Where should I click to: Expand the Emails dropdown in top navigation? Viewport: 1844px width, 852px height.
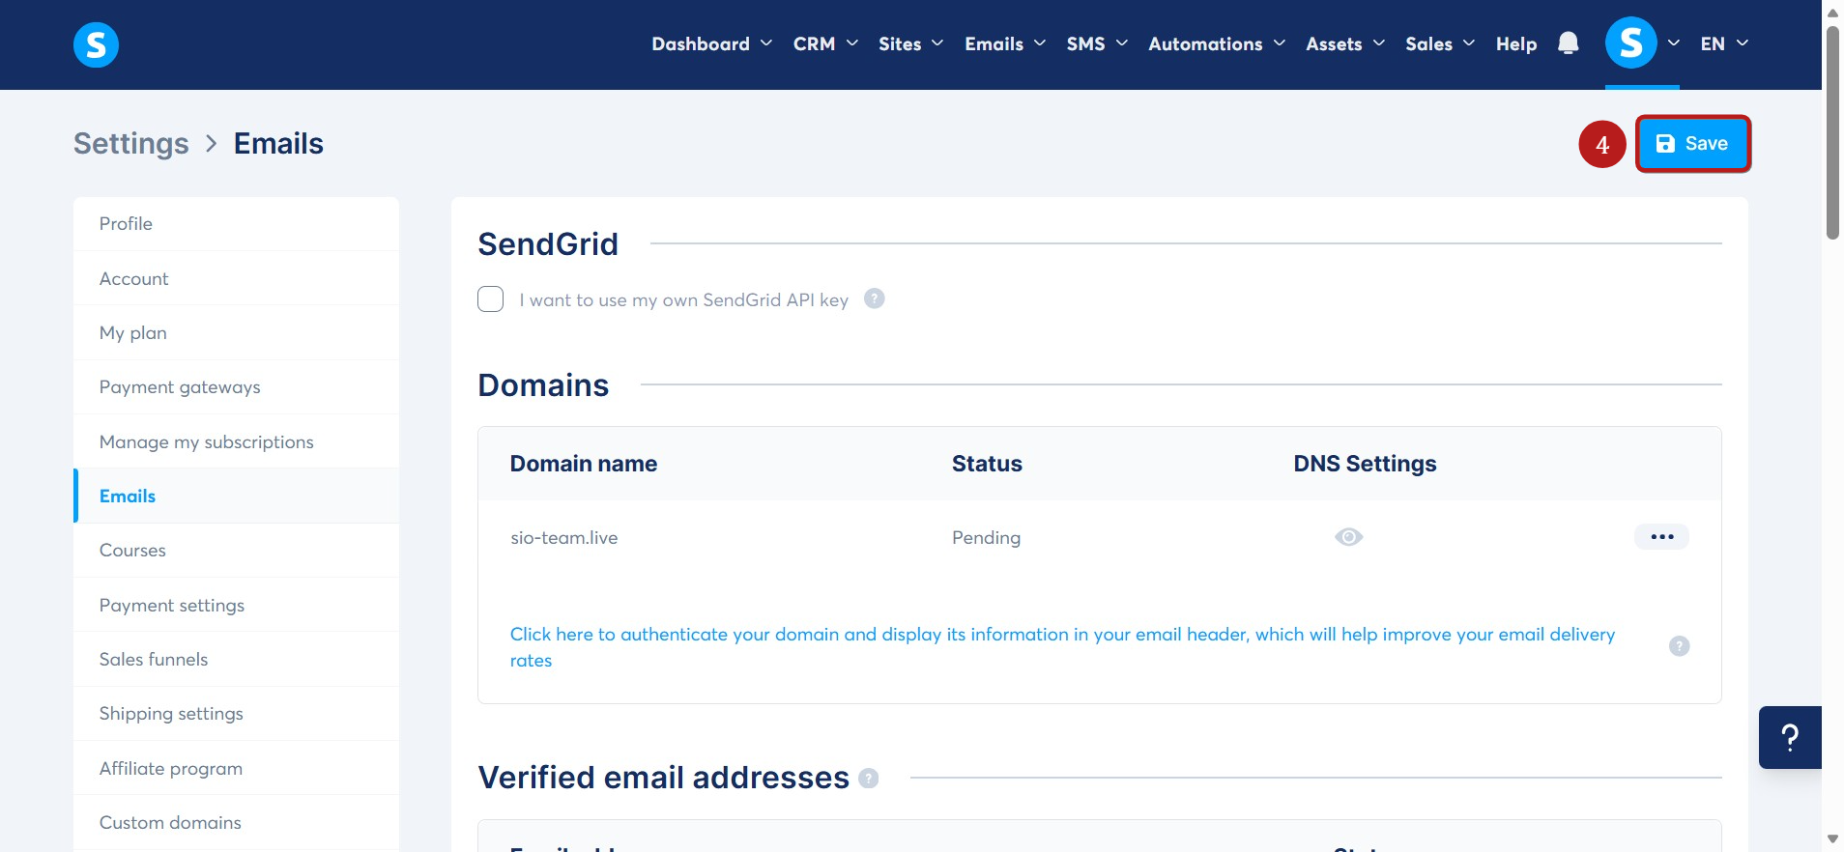[1005, 43]
